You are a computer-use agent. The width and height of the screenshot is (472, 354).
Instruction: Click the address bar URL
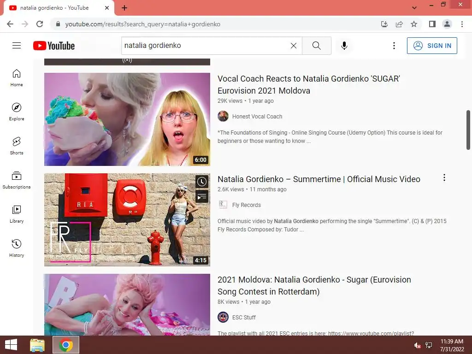[143, 24]
